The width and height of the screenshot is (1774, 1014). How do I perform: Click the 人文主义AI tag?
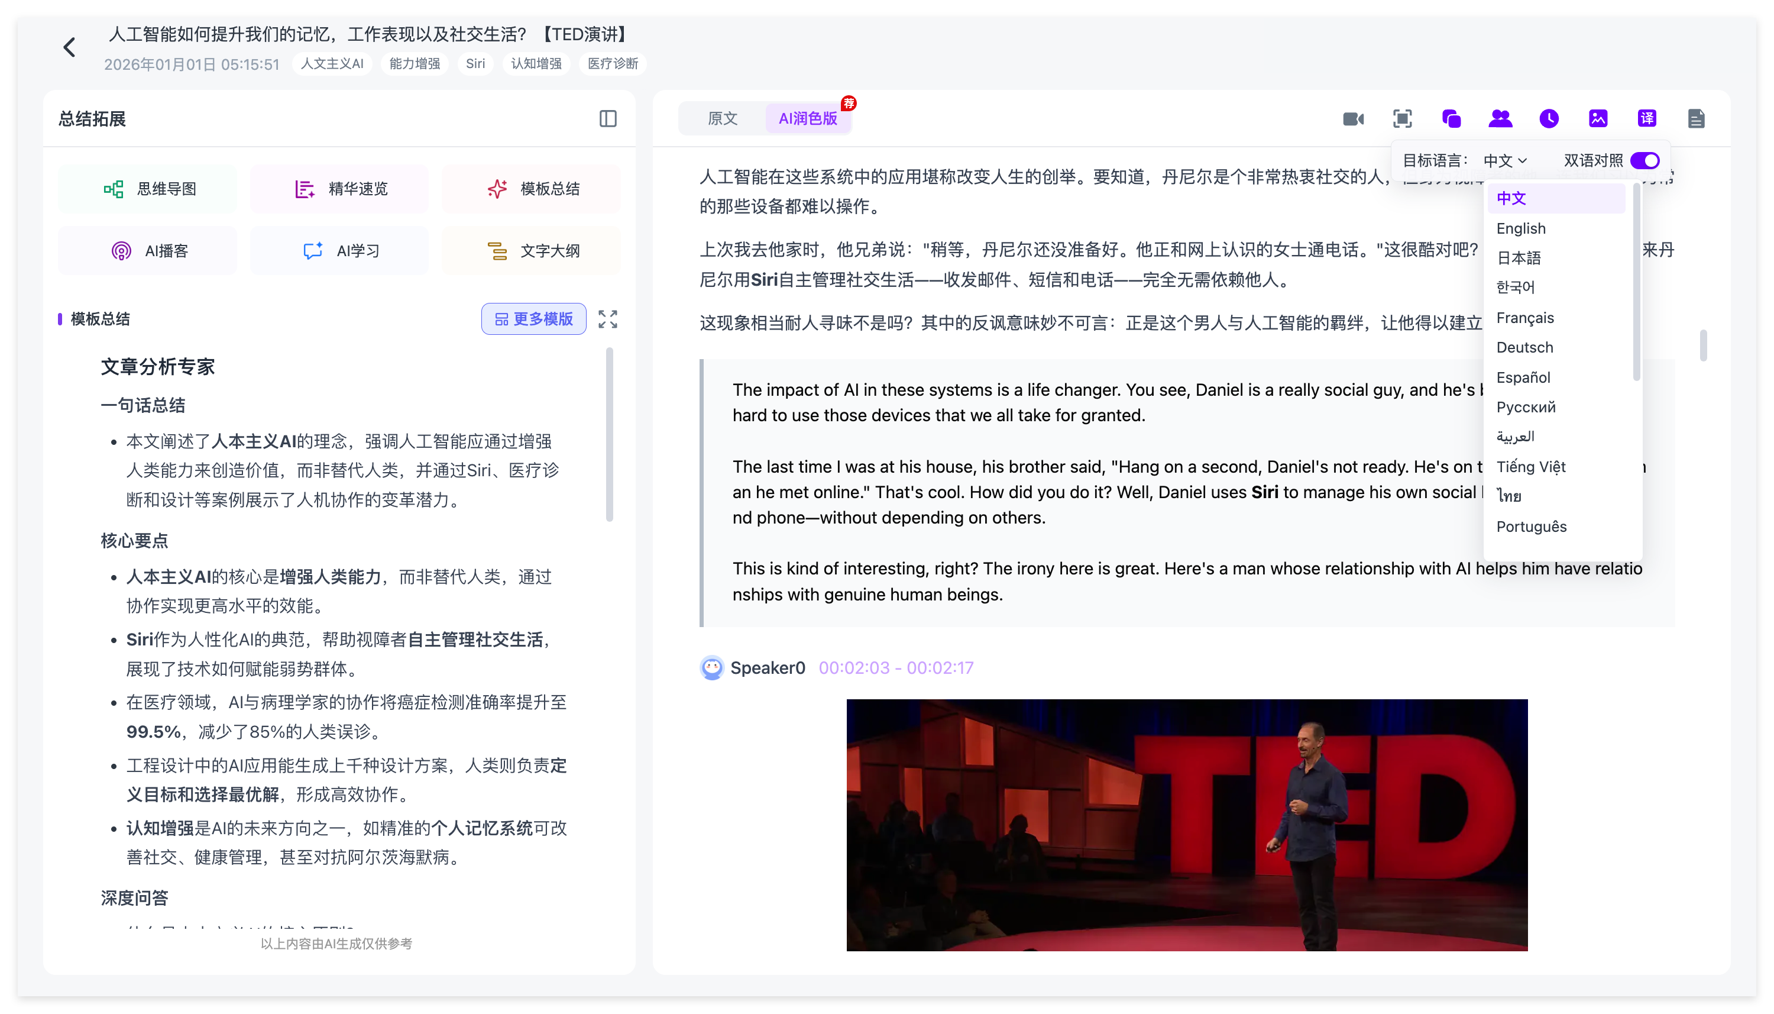coord(332,64)
